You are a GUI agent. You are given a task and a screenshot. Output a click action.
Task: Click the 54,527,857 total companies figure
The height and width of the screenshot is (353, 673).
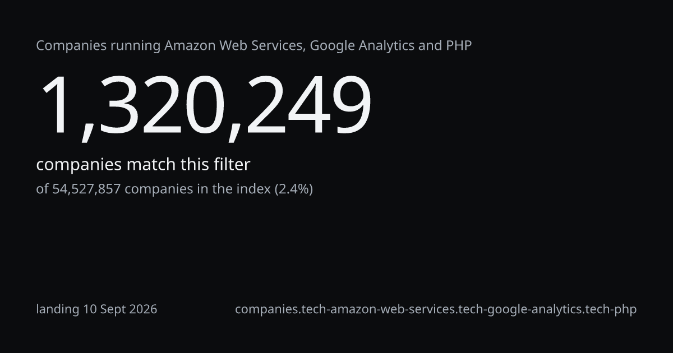[86, 189]
